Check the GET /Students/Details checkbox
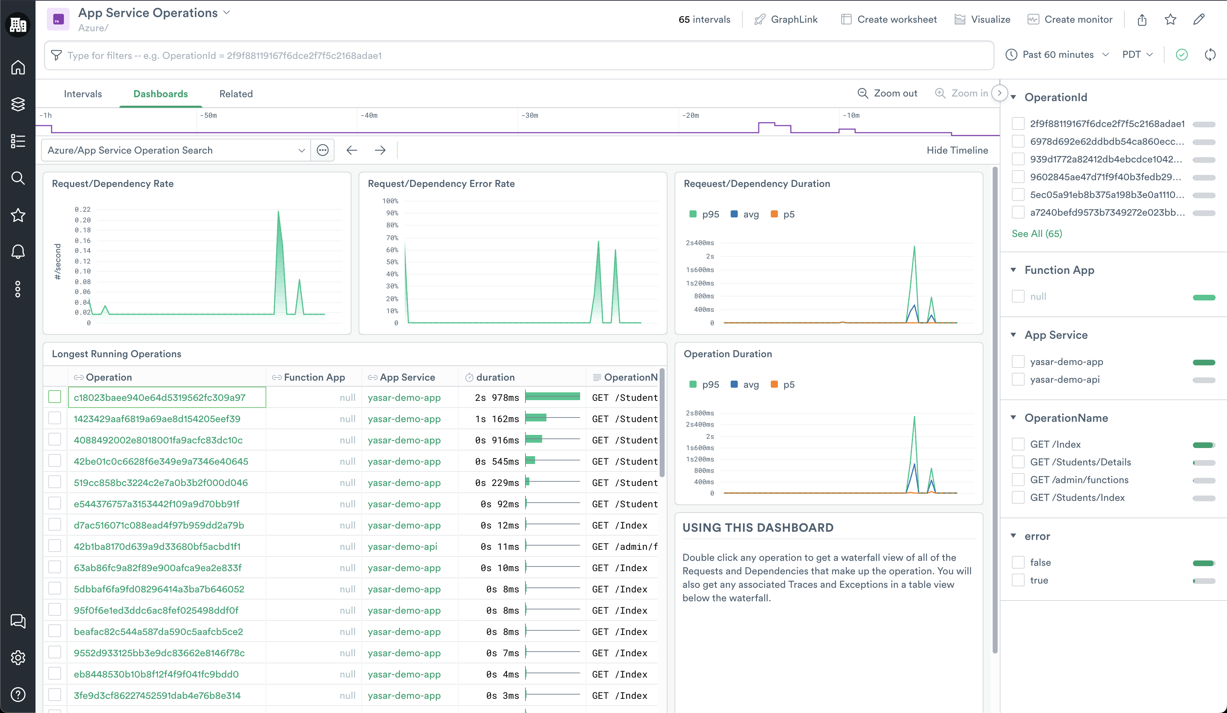1227x713 pixels. click(1018, 462)
